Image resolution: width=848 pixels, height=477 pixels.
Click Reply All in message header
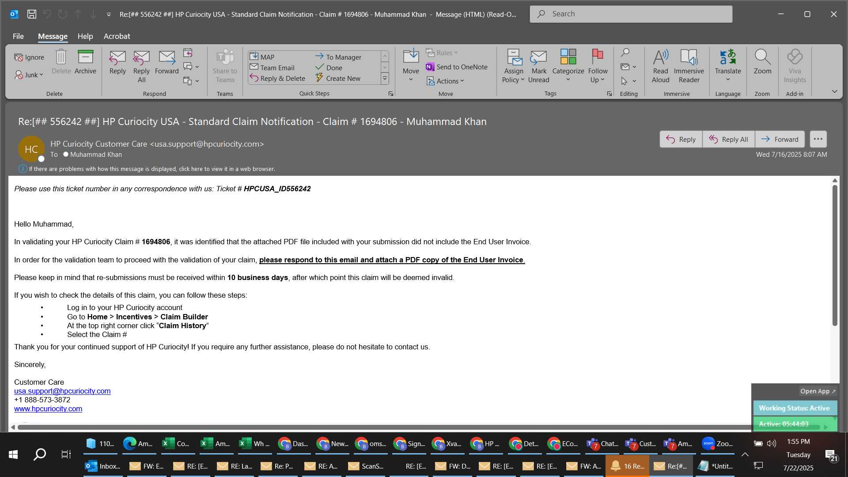pos(728,139)
